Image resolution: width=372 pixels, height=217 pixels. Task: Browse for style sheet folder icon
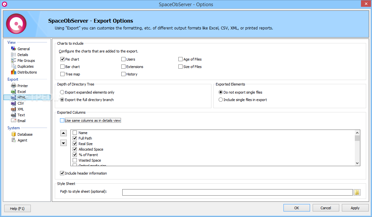(x=357, y=192)
